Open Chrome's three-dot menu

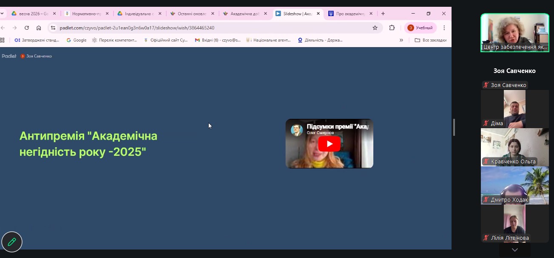coord(444,28)
